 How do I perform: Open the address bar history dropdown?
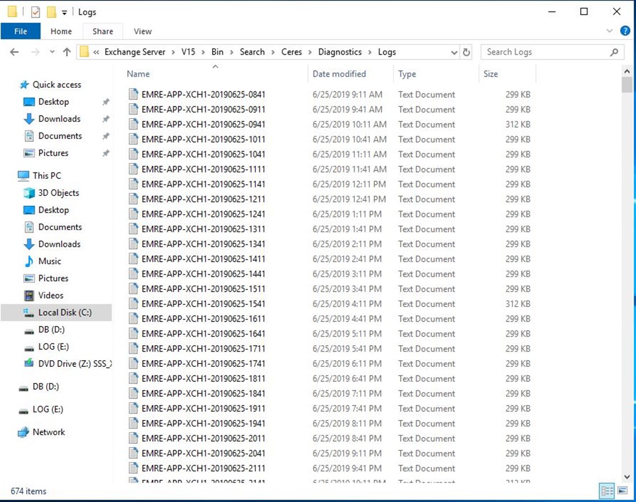tap(454, 52)
